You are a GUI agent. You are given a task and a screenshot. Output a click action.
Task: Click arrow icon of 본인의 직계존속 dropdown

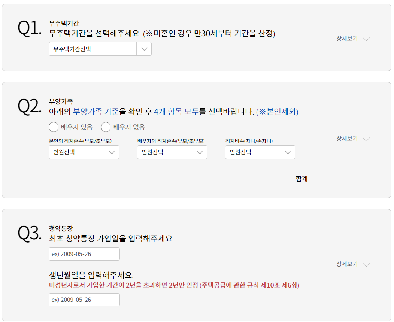pyautogui.click(x=112, y=152)
